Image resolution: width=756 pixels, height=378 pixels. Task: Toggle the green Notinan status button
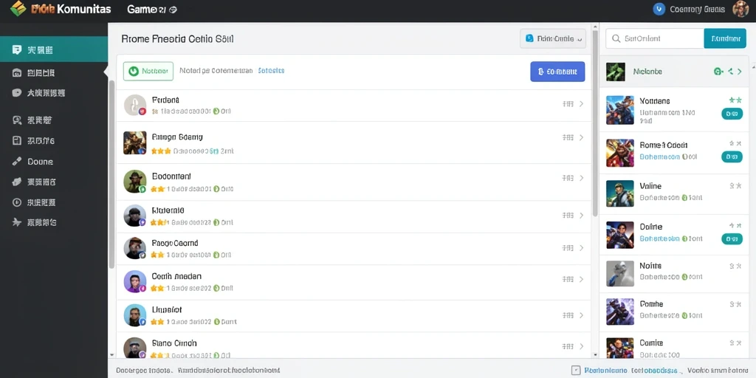(148, 71)
